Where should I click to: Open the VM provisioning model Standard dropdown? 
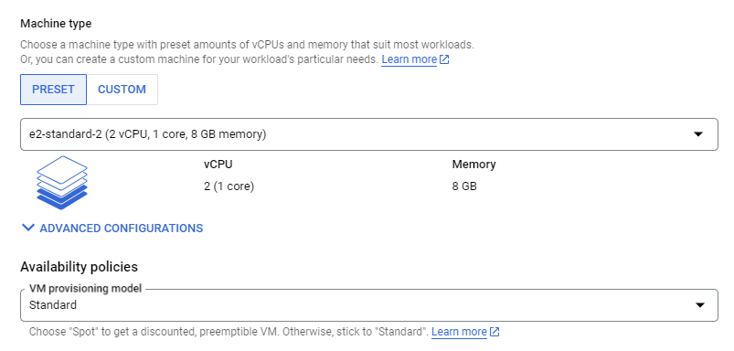[369, 305]
